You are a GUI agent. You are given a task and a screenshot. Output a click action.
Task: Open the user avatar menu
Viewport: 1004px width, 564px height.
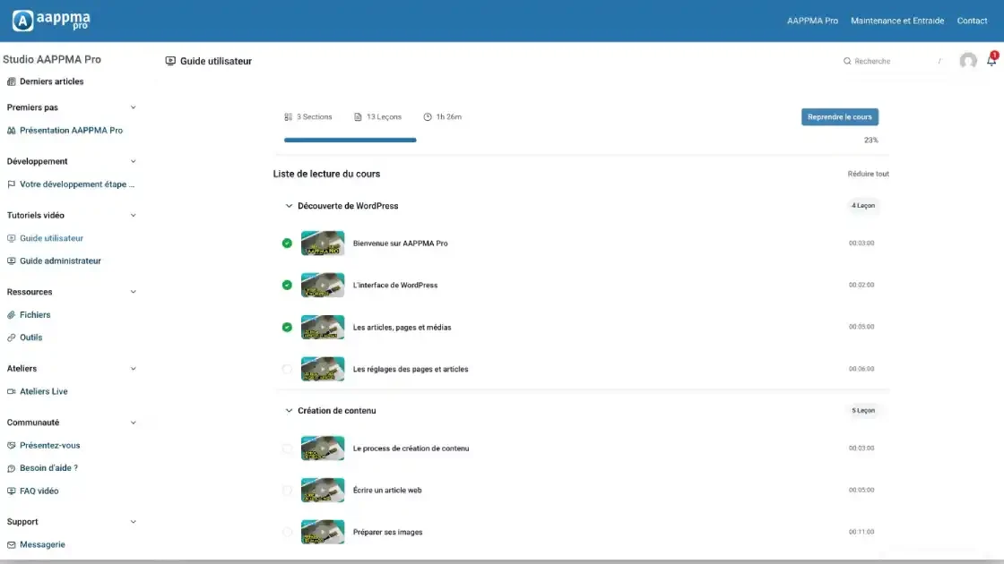[x=968, y=61]
